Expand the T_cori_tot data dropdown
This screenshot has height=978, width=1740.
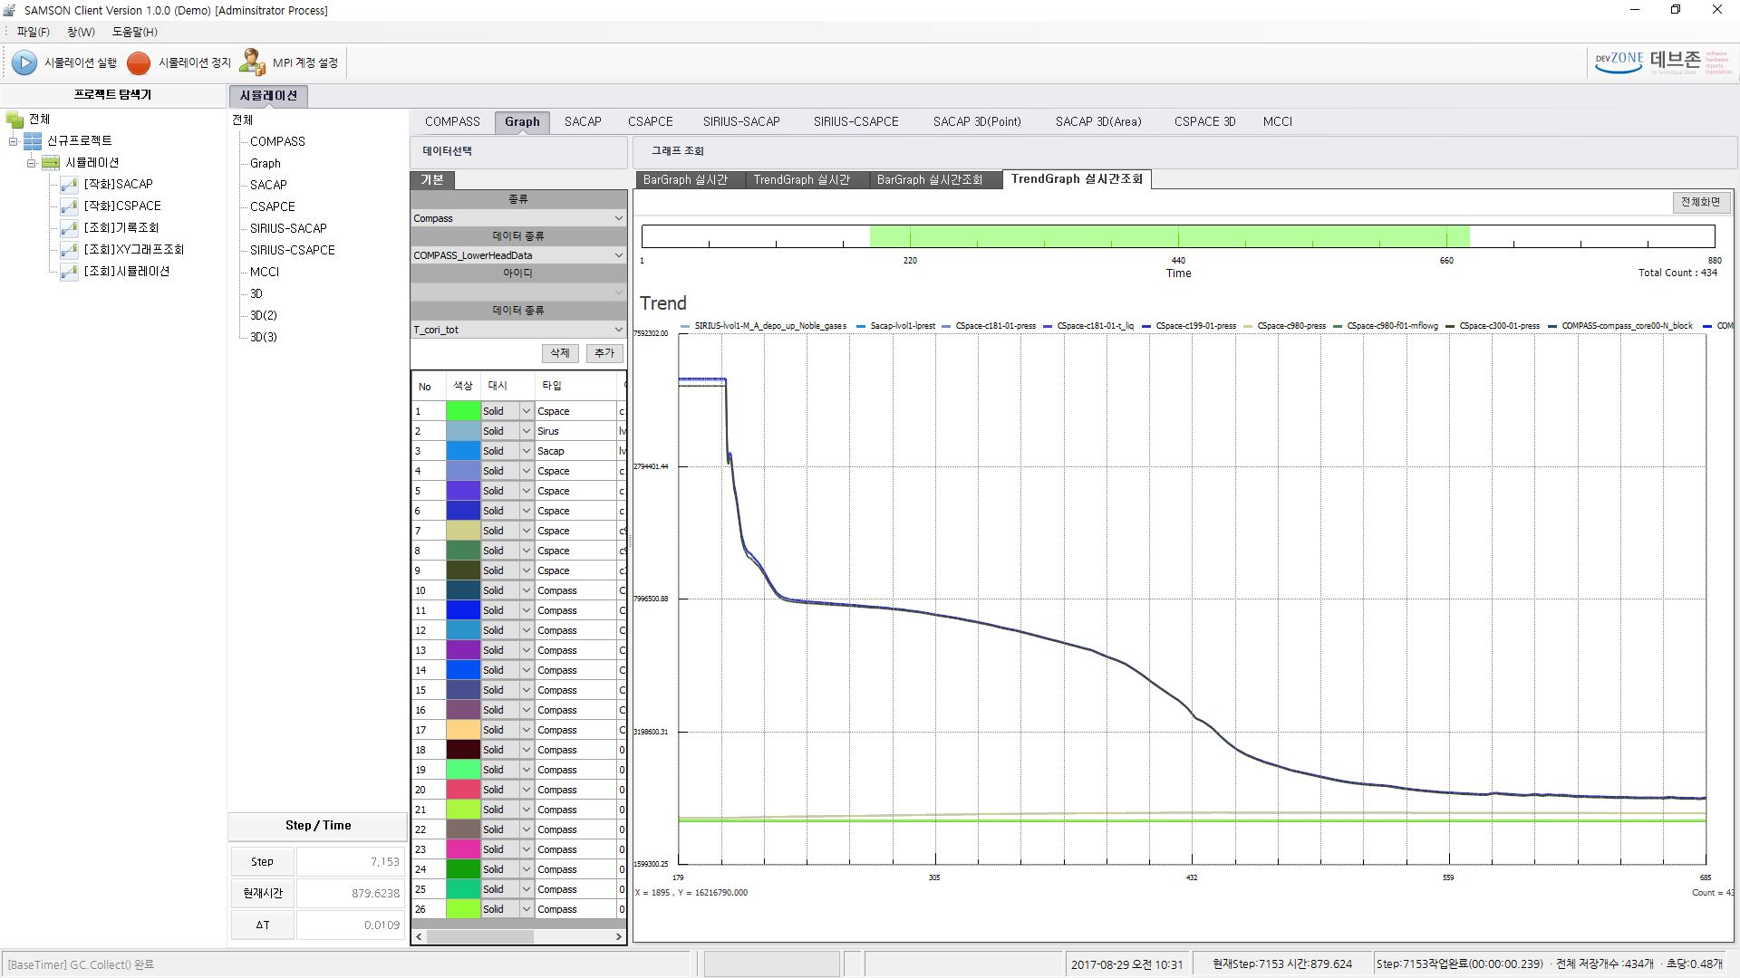(618, 329)
